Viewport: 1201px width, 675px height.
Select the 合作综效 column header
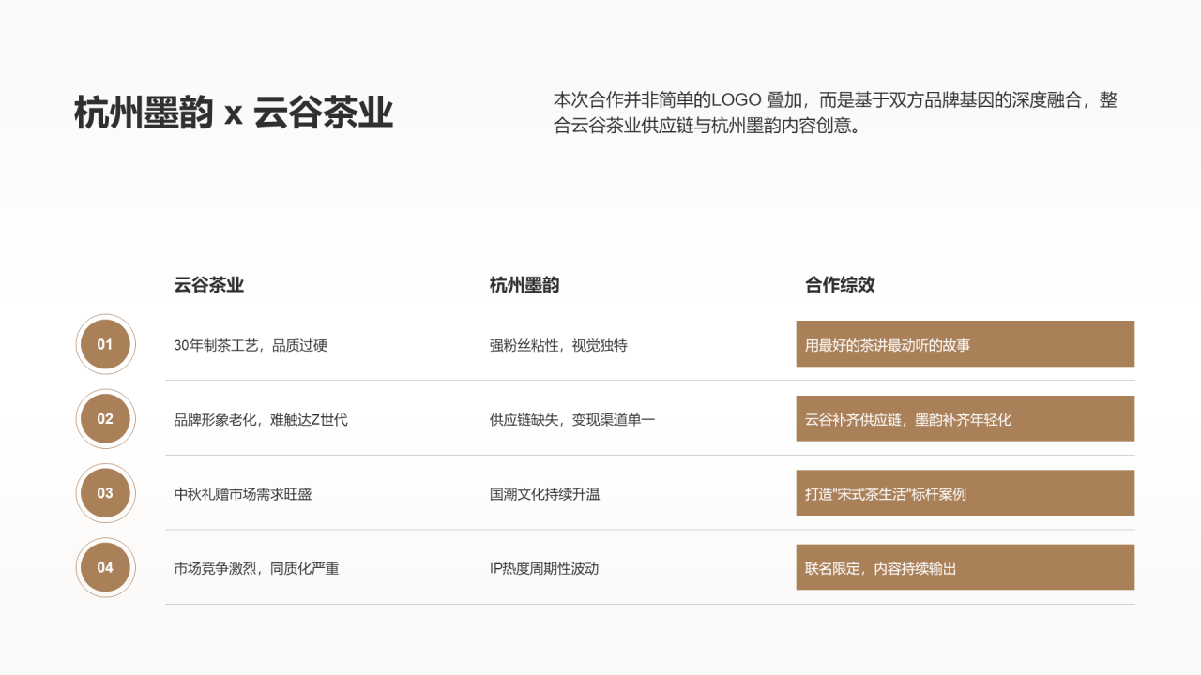tap(841, 285)
